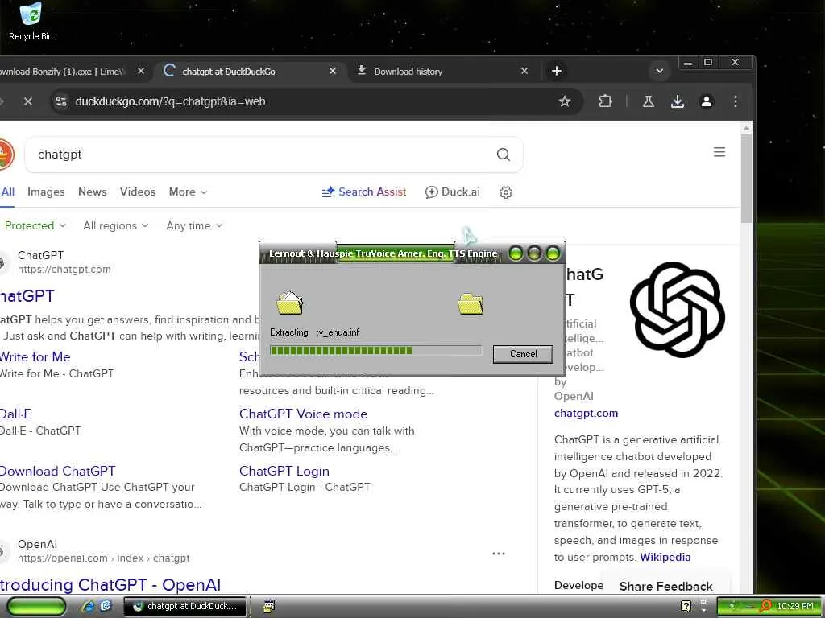Click the rightmost green button in installer title bar
This screenshot has height=618, width=825.
pyautogui.click(x=553, y=253)
